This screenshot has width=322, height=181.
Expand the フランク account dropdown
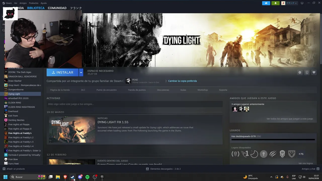pos(289,3)
